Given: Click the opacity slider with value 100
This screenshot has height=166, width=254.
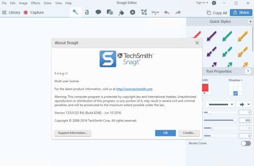Looking at the screenshot, I should [220, 120].
